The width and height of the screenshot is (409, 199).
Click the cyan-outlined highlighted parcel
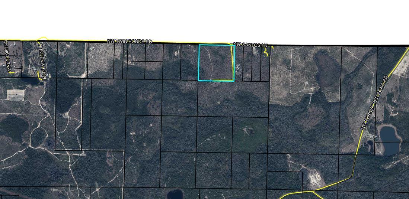(216, 62)
